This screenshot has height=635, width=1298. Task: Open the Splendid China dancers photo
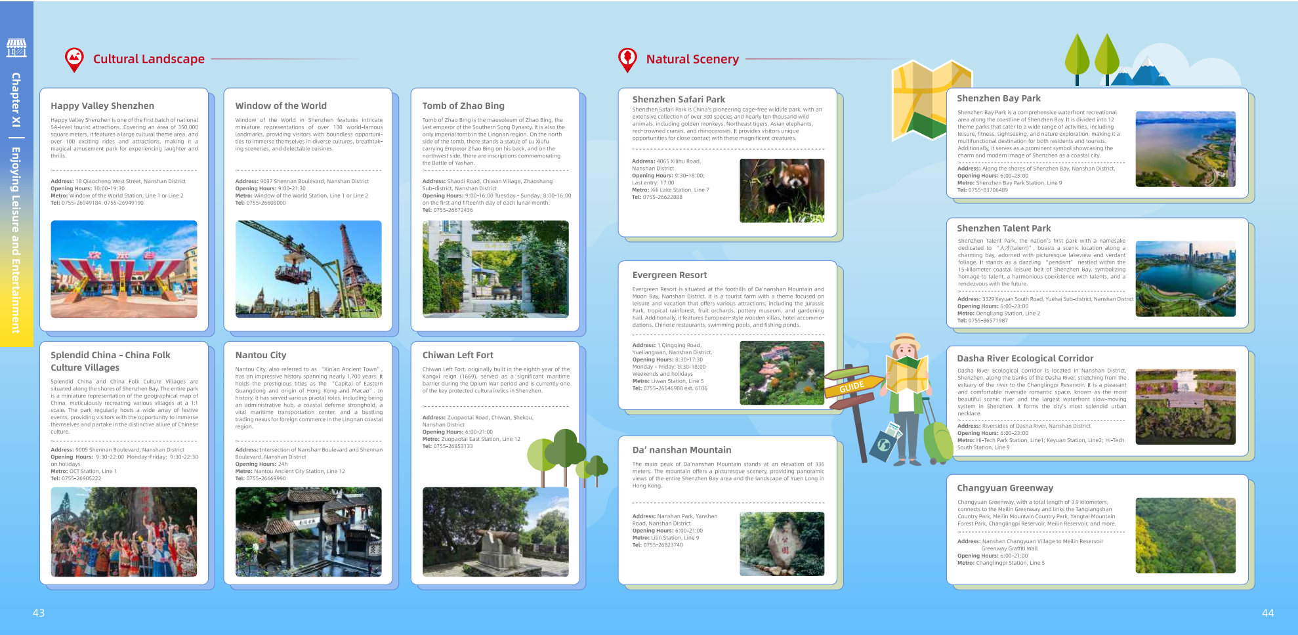pos(124,532)
